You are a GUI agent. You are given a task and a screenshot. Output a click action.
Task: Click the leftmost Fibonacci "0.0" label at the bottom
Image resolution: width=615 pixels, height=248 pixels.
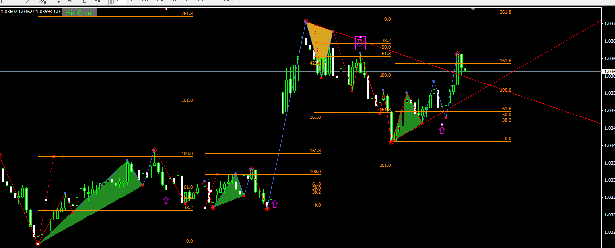click(190, 241)
